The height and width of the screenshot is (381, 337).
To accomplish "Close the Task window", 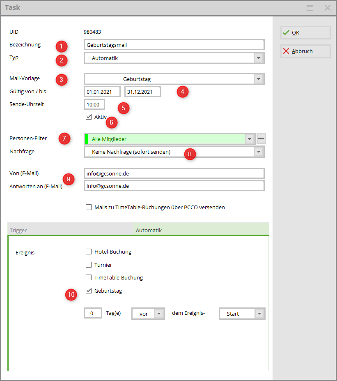I will 327,8.
